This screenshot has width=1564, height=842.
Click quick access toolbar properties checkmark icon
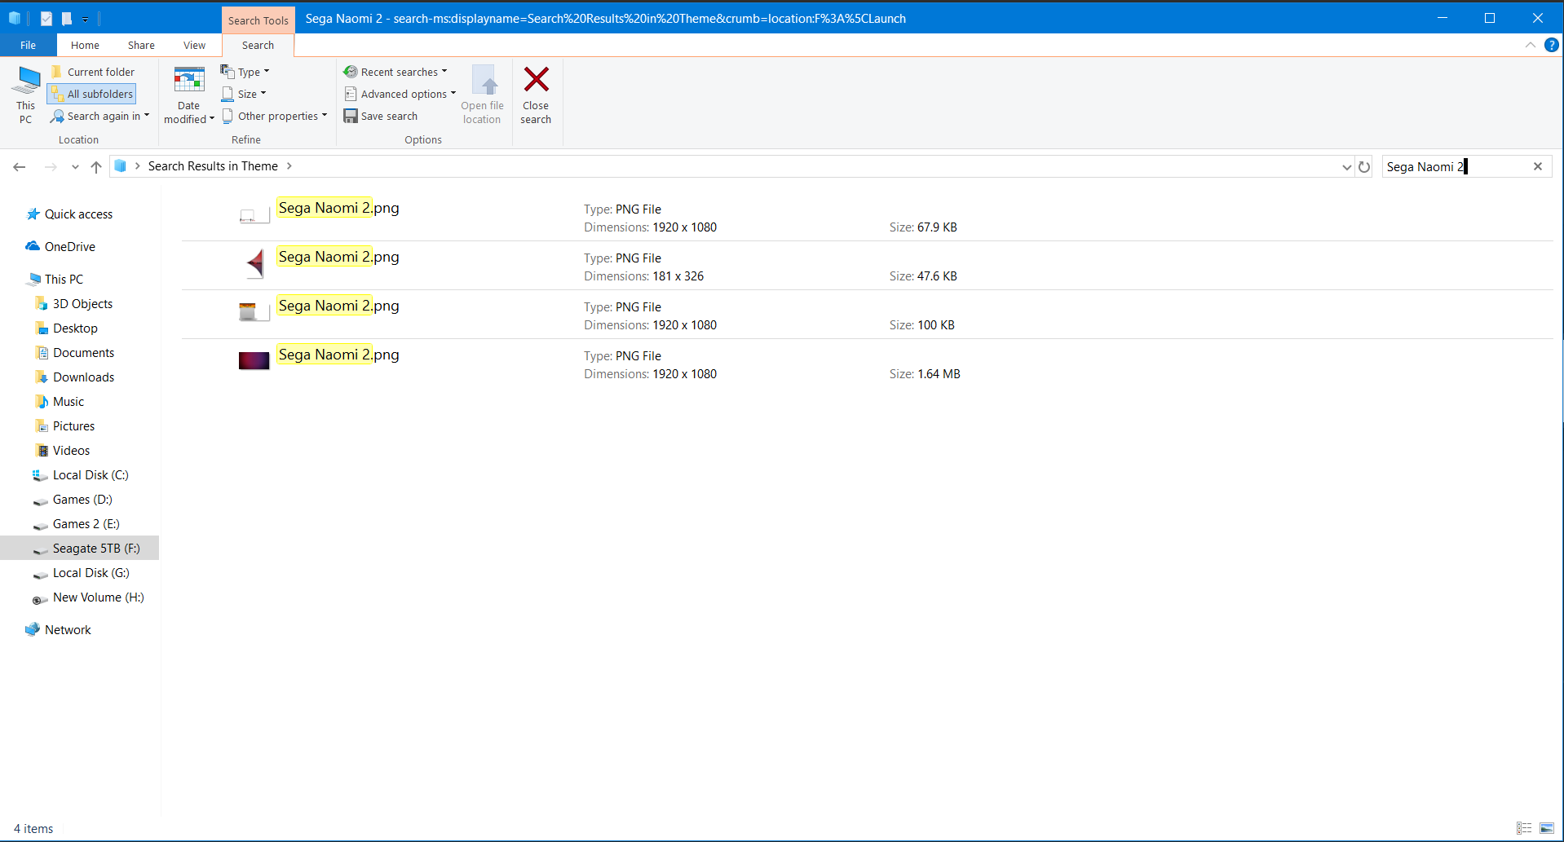(46, 18)
